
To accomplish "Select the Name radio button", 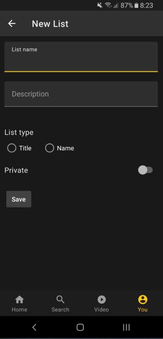I will pos(50,148).
